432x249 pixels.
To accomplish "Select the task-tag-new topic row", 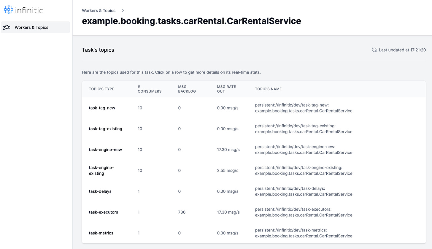I will (x=102, y=108).
